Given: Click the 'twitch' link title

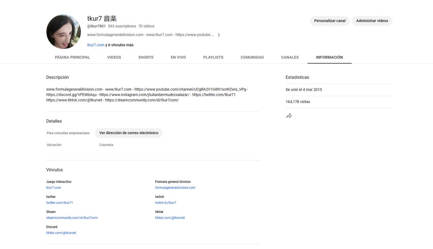Looking at the screenshot, I should pyautogui.click(x=159, y=197).
